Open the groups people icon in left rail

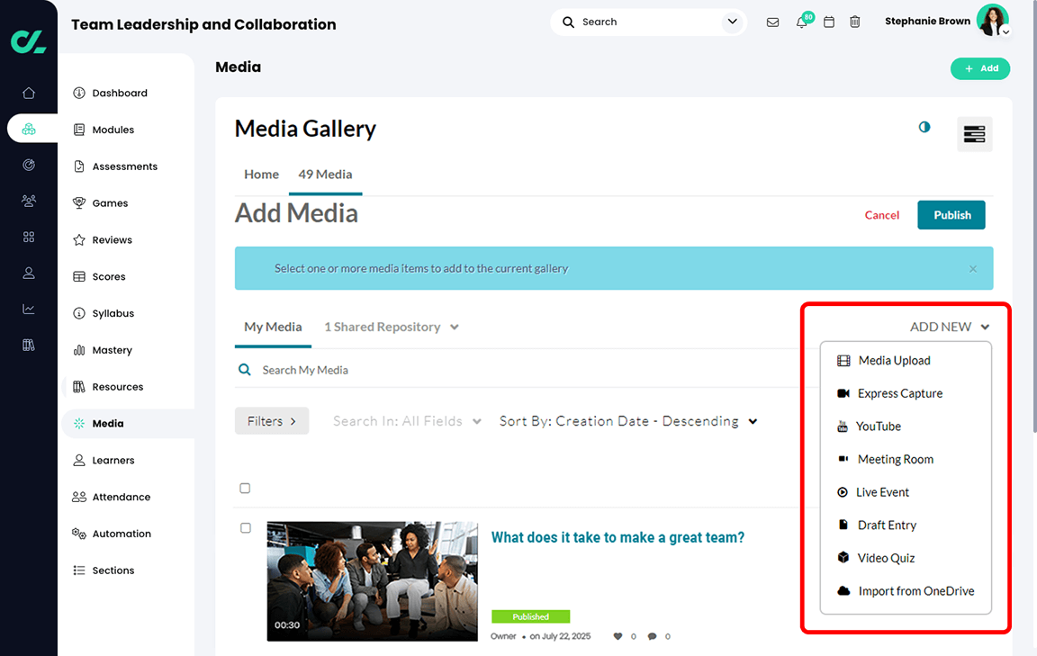29,201
